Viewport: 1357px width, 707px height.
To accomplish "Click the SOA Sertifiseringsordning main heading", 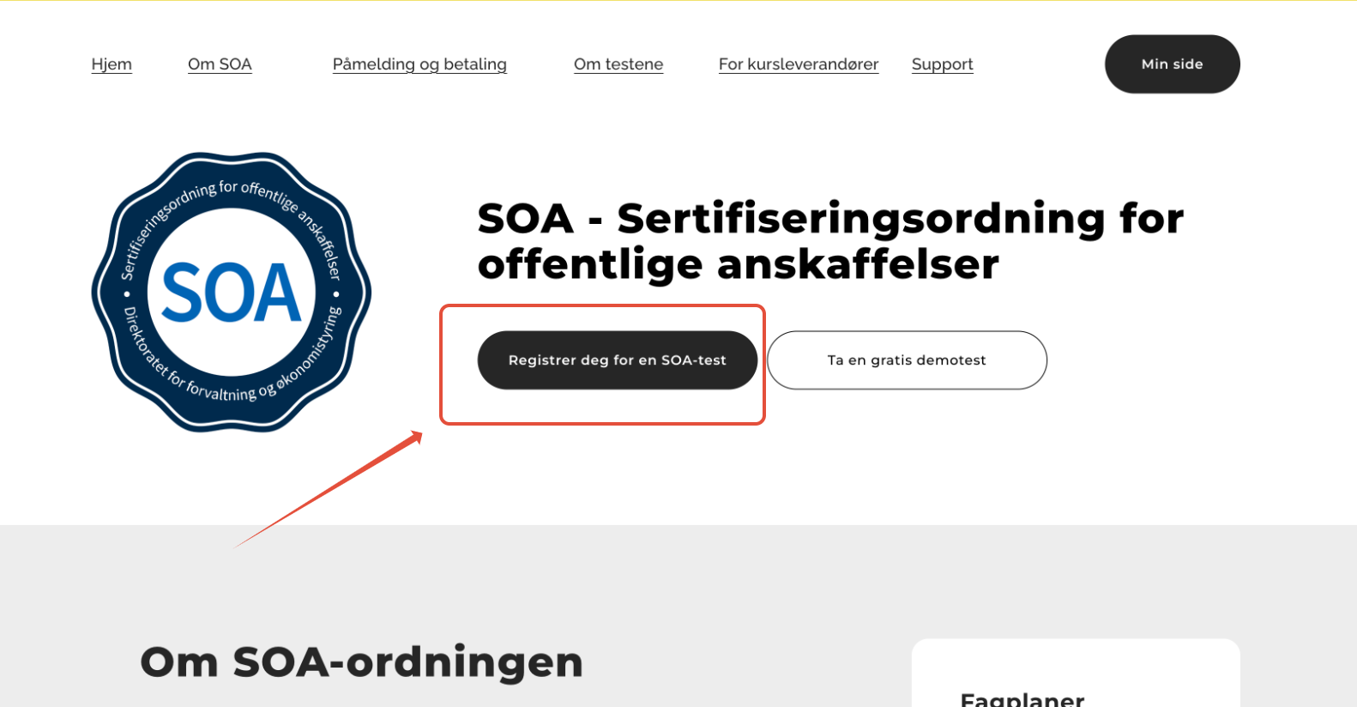I will point(830,241).
